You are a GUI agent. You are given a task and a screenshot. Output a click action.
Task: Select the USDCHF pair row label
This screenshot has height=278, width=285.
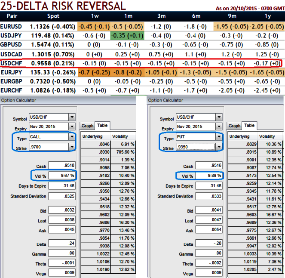(12, 62)
